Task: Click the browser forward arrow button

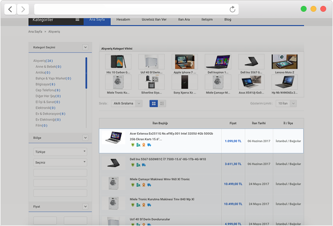Action: coord(23,9)
